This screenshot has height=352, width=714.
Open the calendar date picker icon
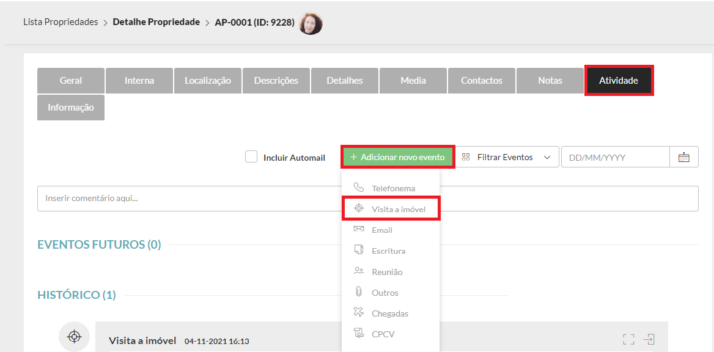pos(684,157)
